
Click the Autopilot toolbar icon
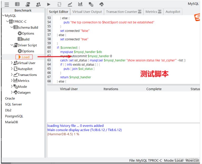click(59, 4)
